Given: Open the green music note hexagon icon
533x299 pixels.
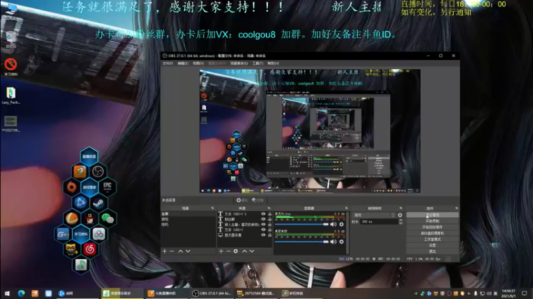Looking at the screenshot, I should 81,265.
